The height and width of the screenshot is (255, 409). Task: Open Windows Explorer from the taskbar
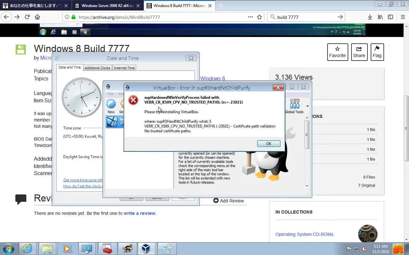coord(47,249)
